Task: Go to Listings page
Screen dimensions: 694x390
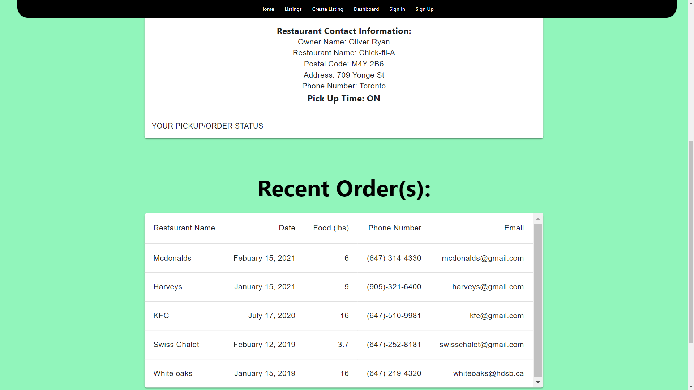Action: [x=293, y=9]
